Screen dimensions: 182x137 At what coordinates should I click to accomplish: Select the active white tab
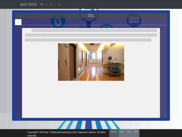click(x=18, y=22)
